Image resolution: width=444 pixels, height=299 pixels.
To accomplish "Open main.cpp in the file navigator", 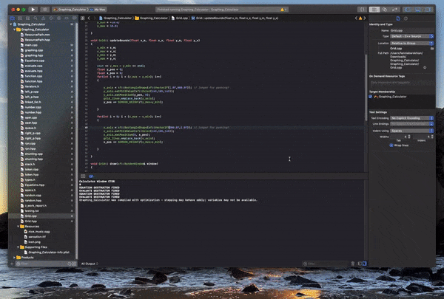I will (30, 44).
